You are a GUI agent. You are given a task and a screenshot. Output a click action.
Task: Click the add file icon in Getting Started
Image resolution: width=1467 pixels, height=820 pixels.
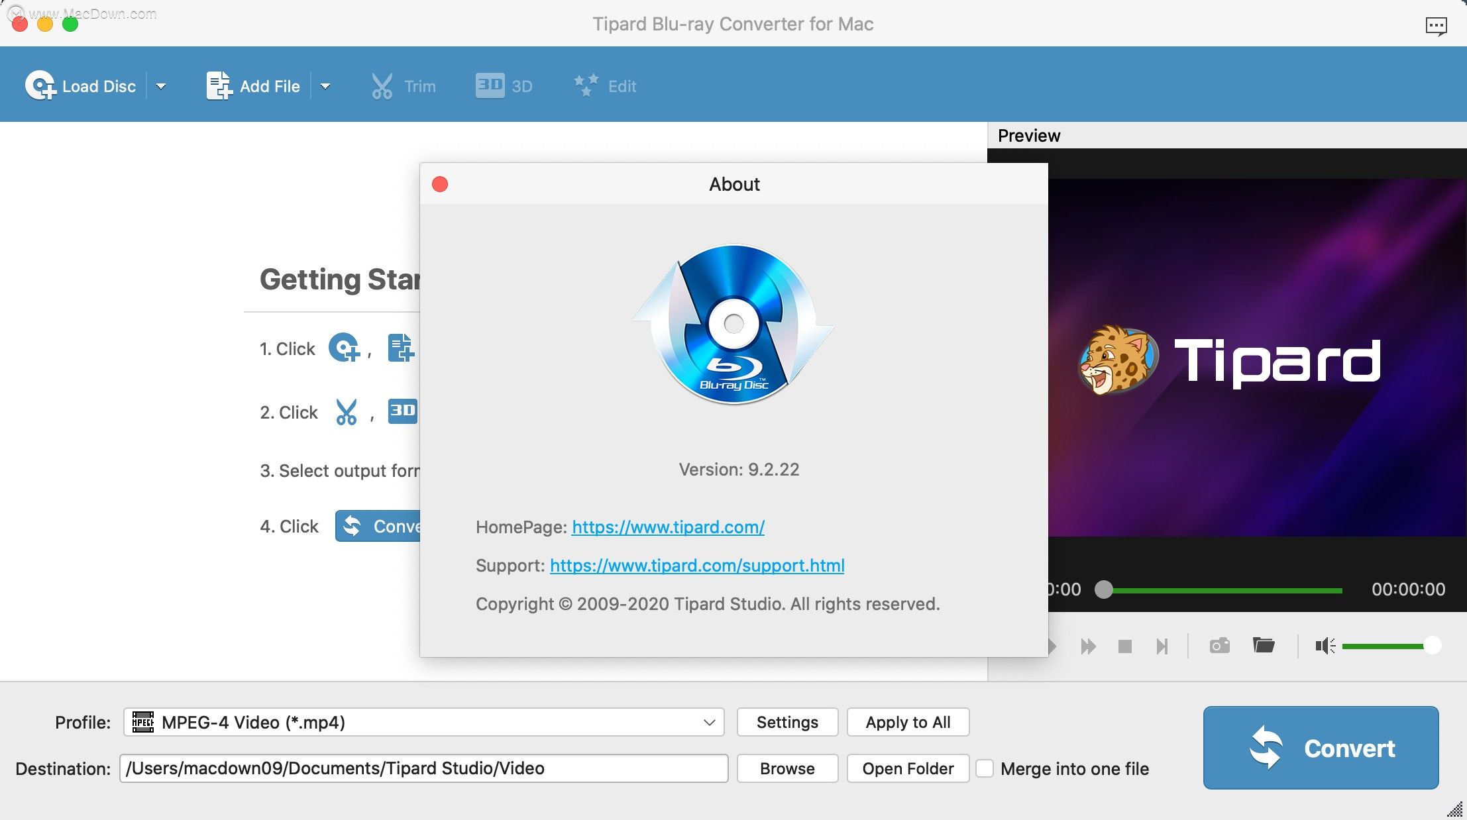tap(401, 348)
